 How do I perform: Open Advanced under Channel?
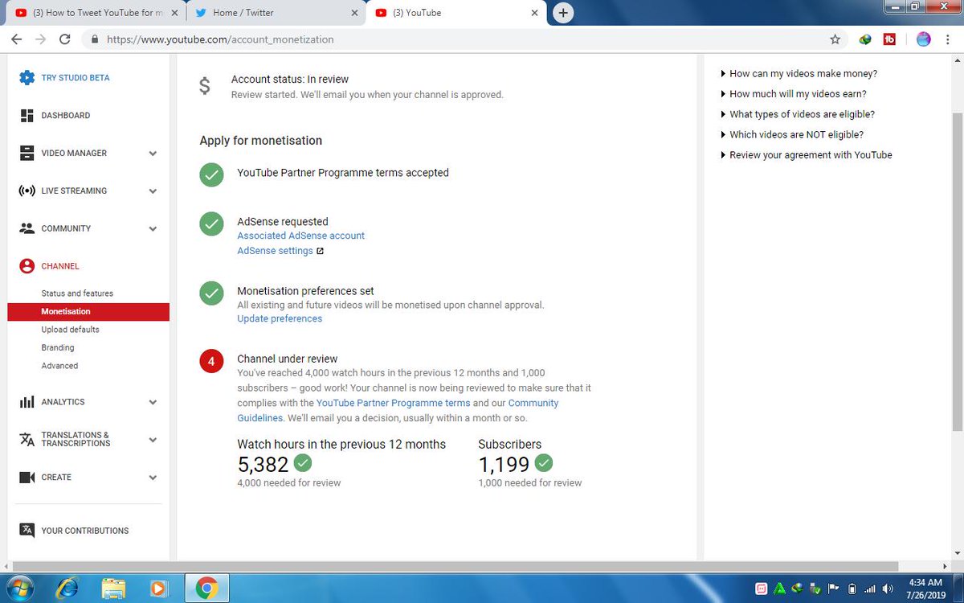click(x=59, y=366)
